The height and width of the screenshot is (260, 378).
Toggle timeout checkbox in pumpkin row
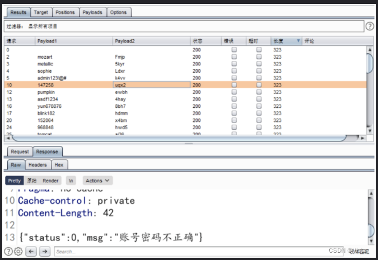tap(259, 92)
